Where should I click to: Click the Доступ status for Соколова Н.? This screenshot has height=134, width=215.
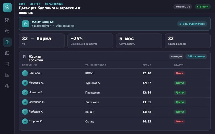click(x=180, y=102)
